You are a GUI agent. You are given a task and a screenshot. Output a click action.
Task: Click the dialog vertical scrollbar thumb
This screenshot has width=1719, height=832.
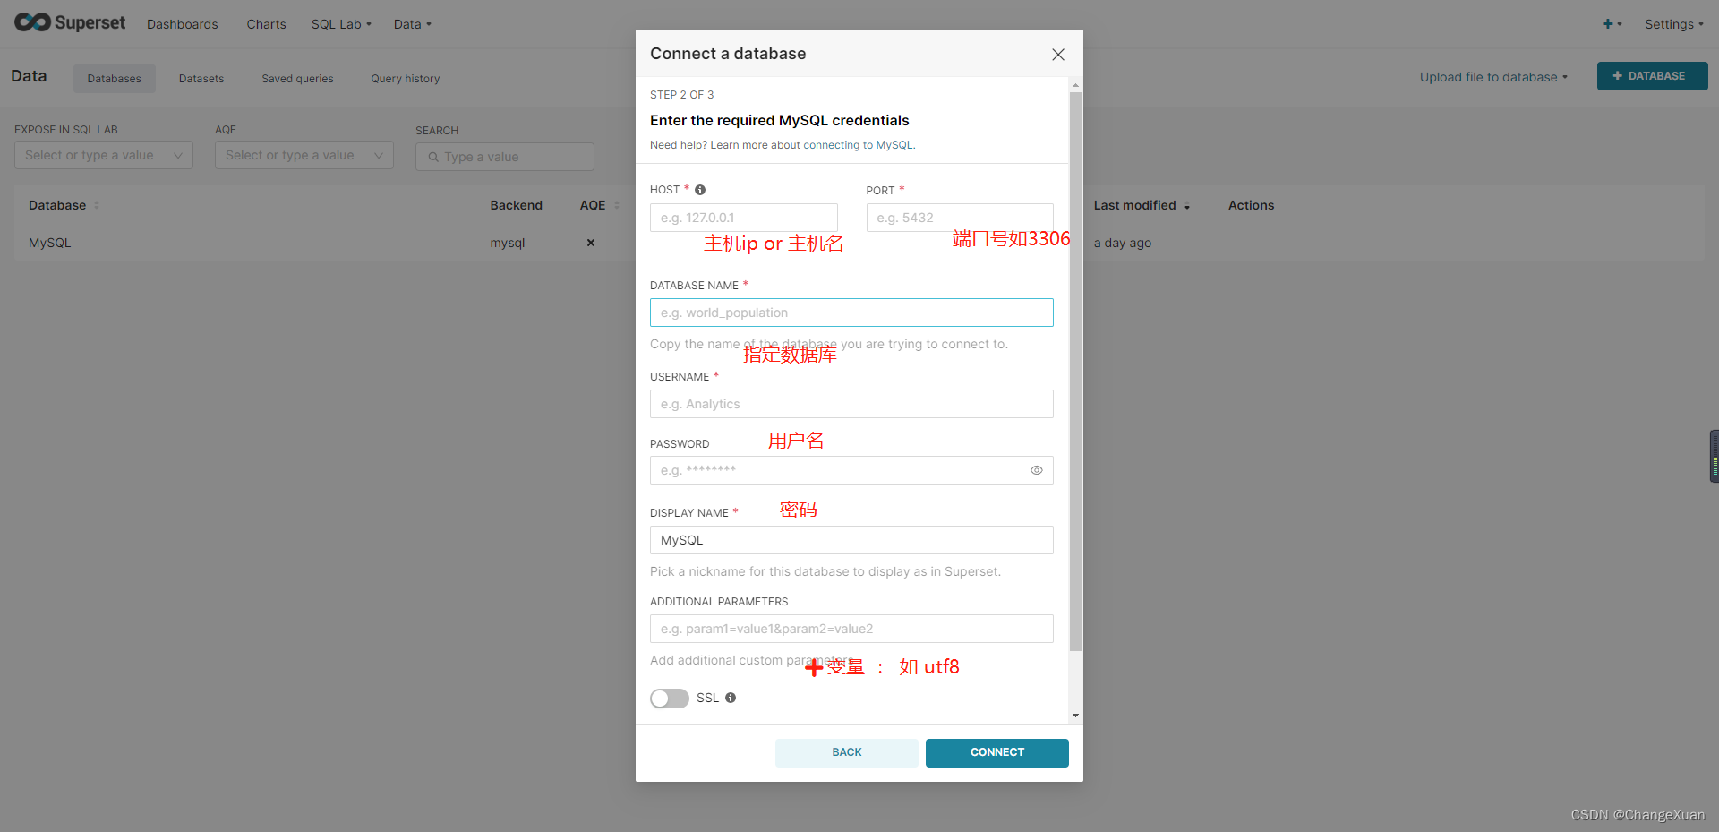(x=1075, y=371)
